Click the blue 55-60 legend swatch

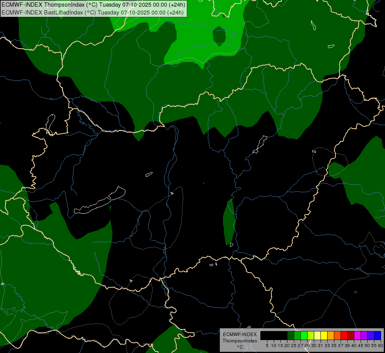pos(378,335)
